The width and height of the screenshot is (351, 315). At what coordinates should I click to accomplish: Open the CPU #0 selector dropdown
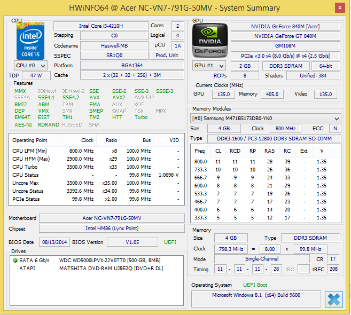30,66
